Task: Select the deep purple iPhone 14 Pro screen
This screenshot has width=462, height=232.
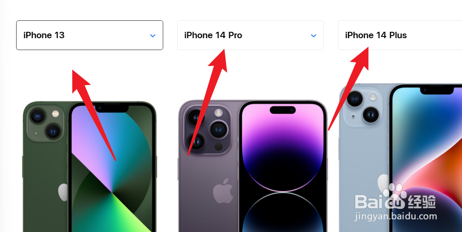Action: (x=283, y=167)
